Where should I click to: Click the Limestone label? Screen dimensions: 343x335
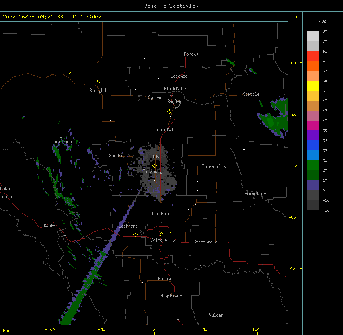tap(61, 142)
